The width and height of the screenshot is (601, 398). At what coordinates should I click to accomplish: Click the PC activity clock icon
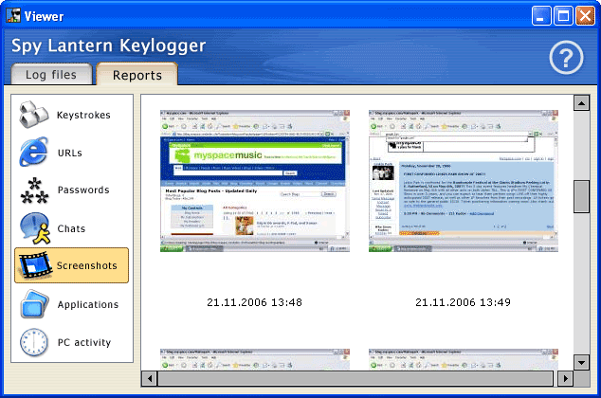(34, 342)
